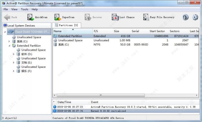Click Date/Time log column header
The height and width of the screenshot is (122, 202).
pos(64,102)
